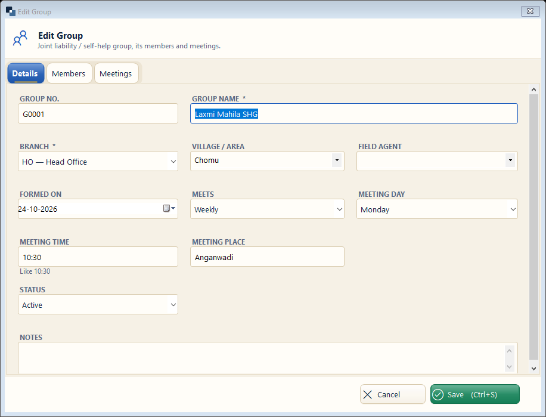Select the Details tab
The image size is (546, 417).
(x=25, y=73)
